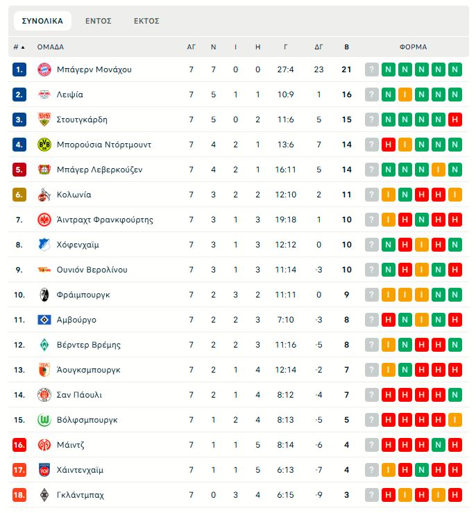Click the Werder Bremen diamond logo

(44, 345)
